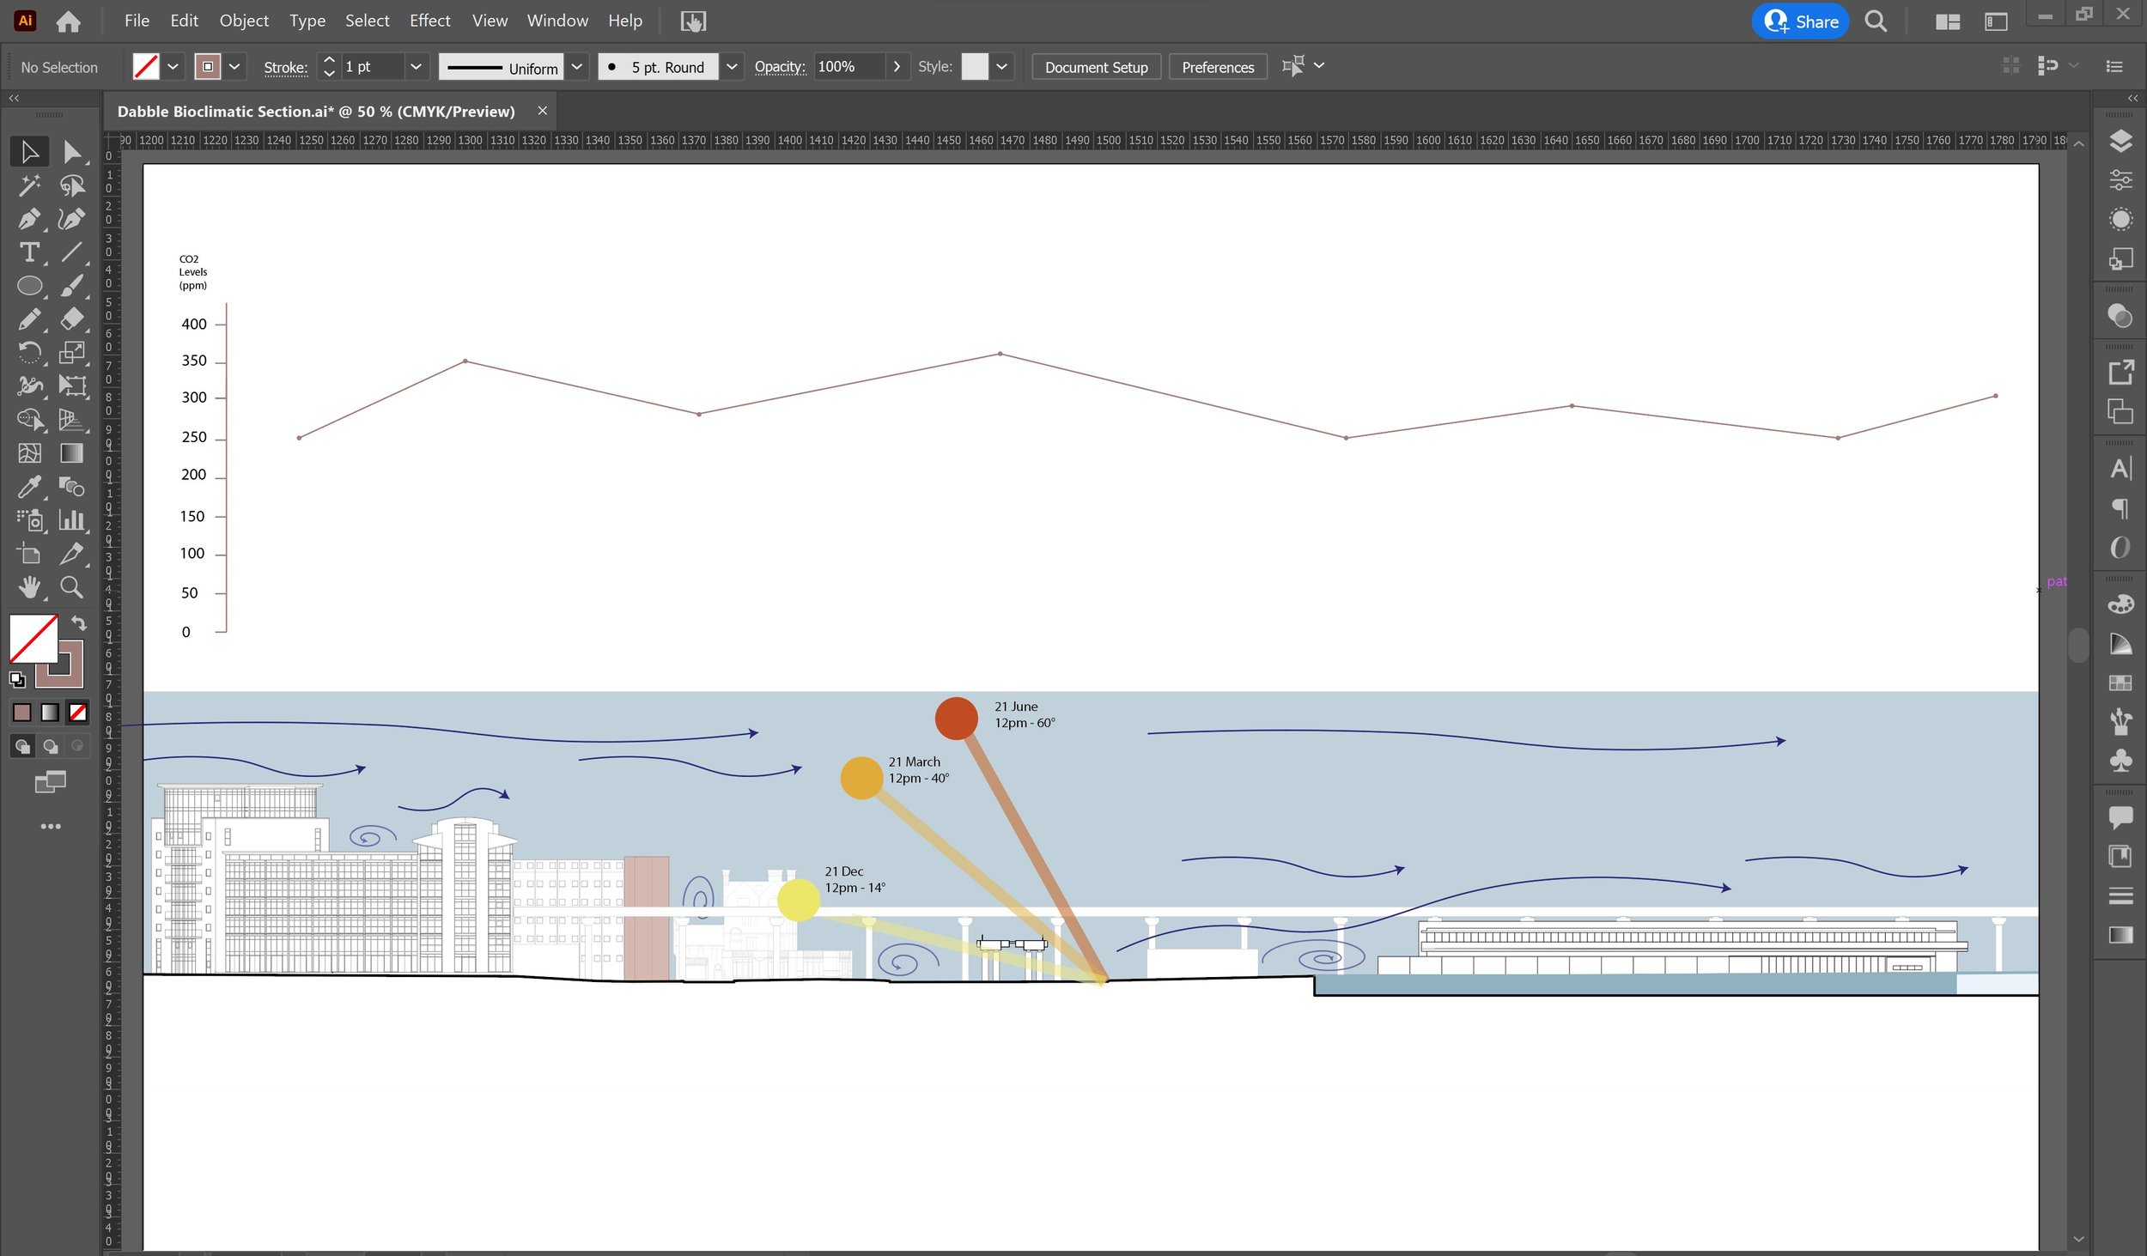Open the Symbols panel icon
2147x1256 pixels.
tap(2120, 761)
